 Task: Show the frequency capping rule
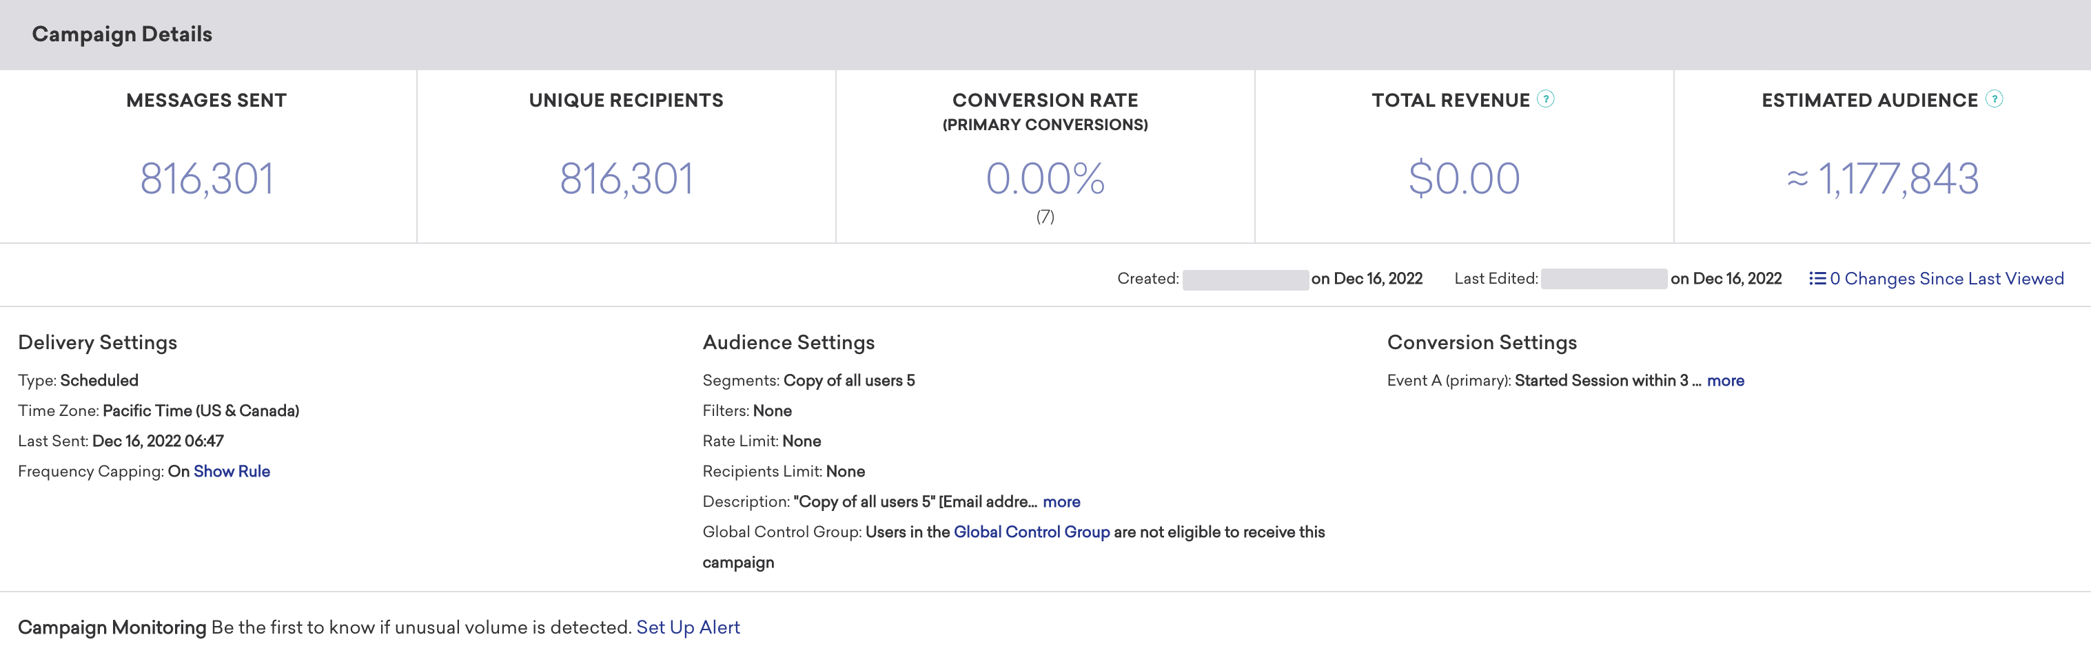pos(232,471)
